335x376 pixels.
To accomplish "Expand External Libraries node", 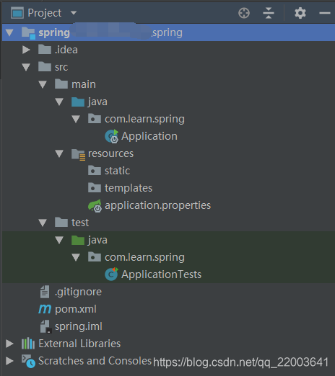I will pyautogui.click(x=9, y=344).
